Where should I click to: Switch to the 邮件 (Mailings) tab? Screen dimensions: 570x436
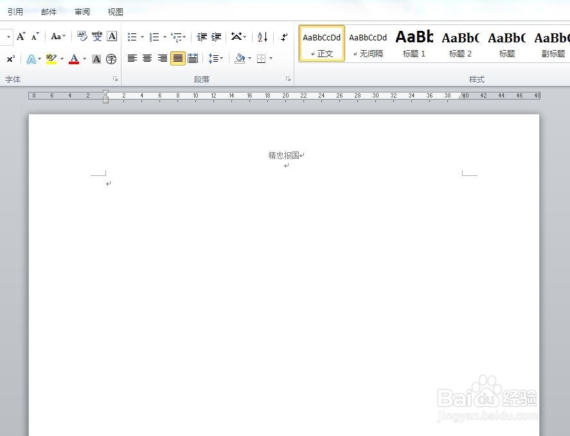[49, 12]
